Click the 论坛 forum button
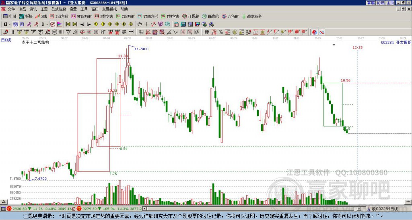The width and height of the screenshot is (412, 220). tap(381, 3)
